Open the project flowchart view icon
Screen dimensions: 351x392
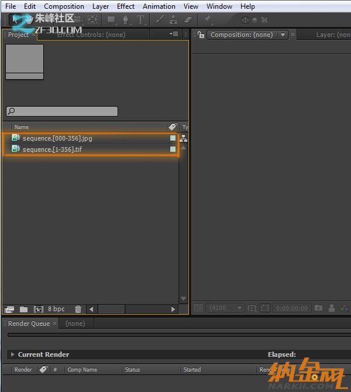click(x=184, y=138)
